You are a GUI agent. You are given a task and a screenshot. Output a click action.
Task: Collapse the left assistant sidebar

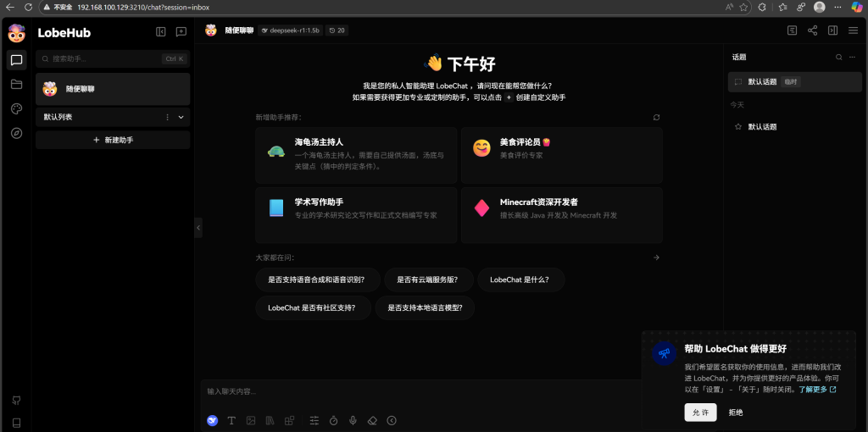tap(160, 32)
